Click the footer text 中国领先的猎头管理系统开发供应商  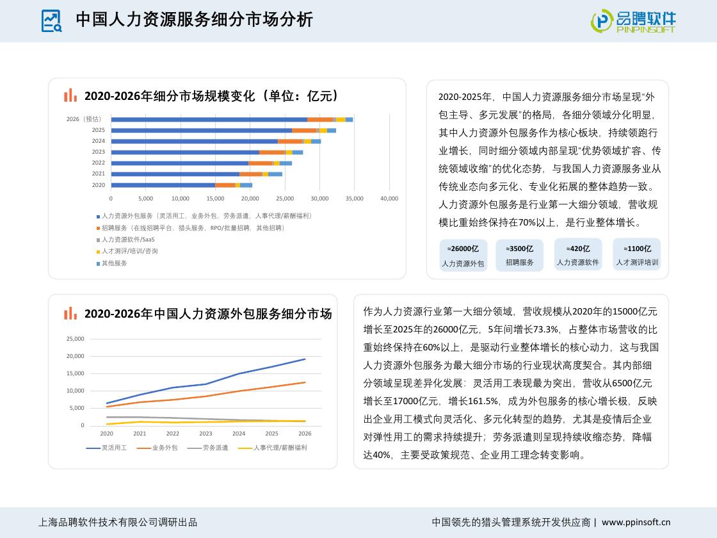(x=512, y=523)
